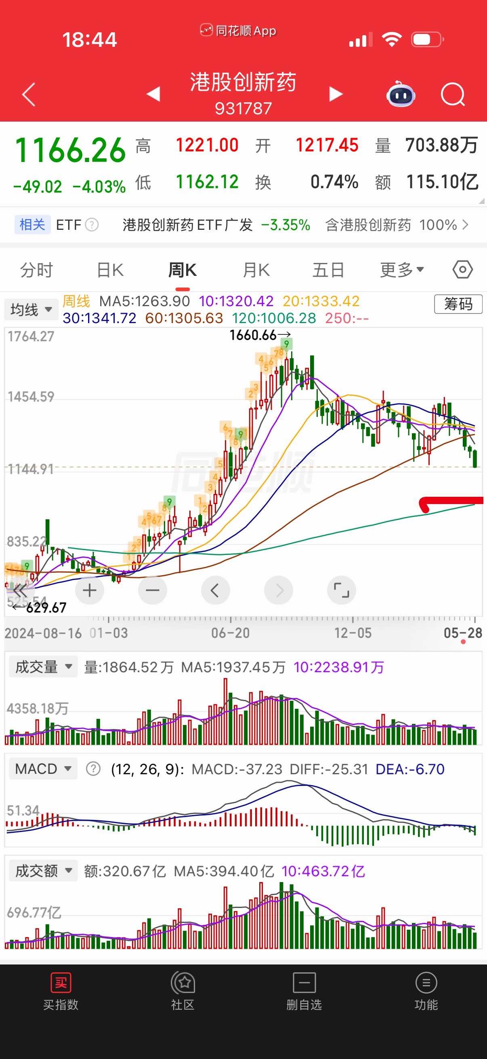This screenshot has width=487, height=1059.
Task: Switch to 月K chart tab
Action: [x=256, y=270]
